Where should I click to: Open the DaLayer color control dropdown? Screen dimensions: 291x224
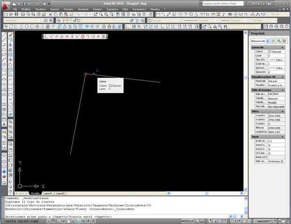pyautogui.click(x=179, y=21)
